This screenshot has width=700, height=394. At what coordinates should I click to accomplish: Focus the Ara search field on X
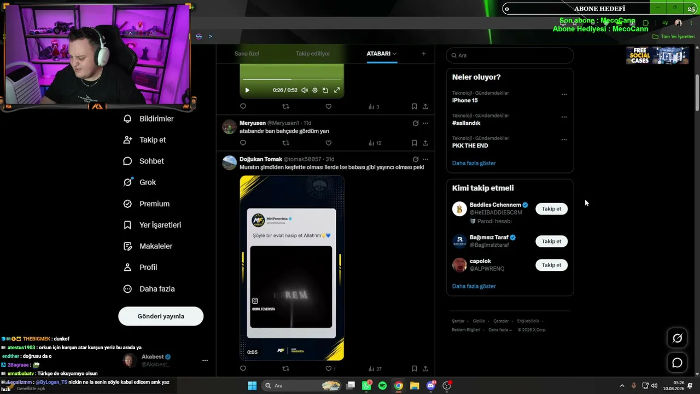coord(510,55)
